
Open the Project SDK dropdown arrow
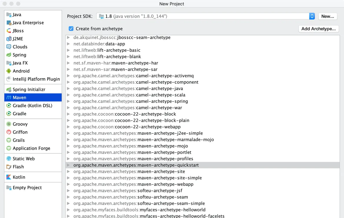(x=312, y=16)
